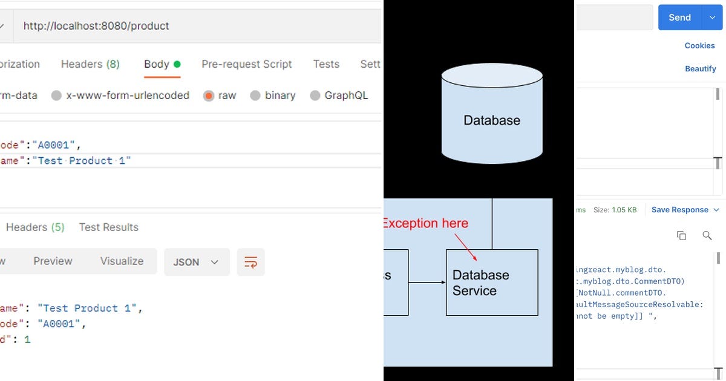Search within the response viewer
This screenshot has height=381, width=726.
pyautogui.click(x=707, y=235)
